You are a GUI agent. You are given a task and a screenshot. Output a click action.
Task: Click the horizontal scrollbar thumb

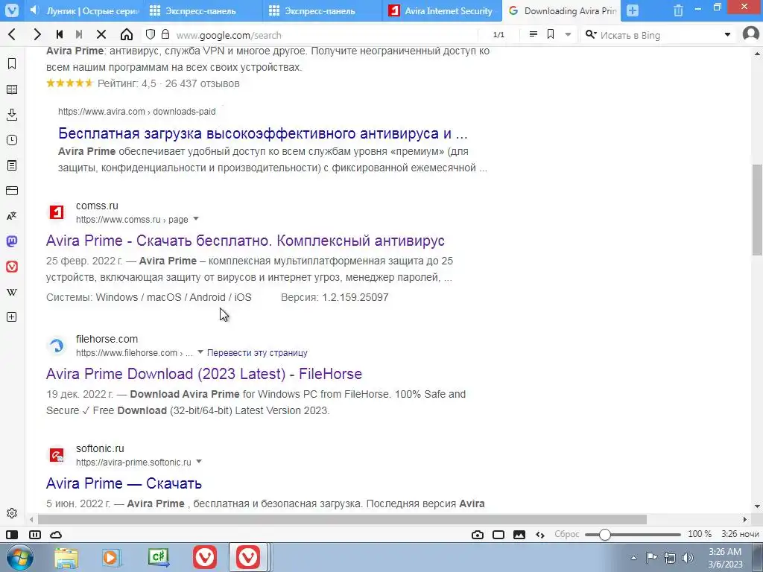click(342, 519)
